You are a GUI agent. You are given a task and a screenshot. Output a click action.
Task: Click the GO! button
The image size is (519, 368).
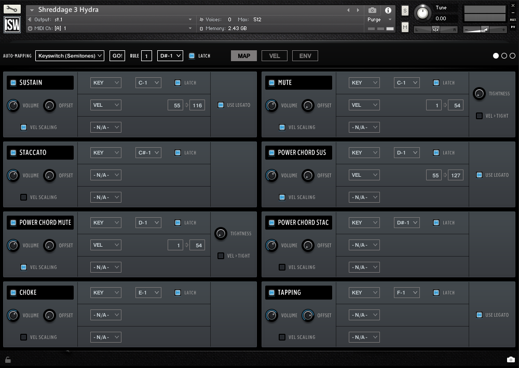pyautogui.click(x=117, y=55)
